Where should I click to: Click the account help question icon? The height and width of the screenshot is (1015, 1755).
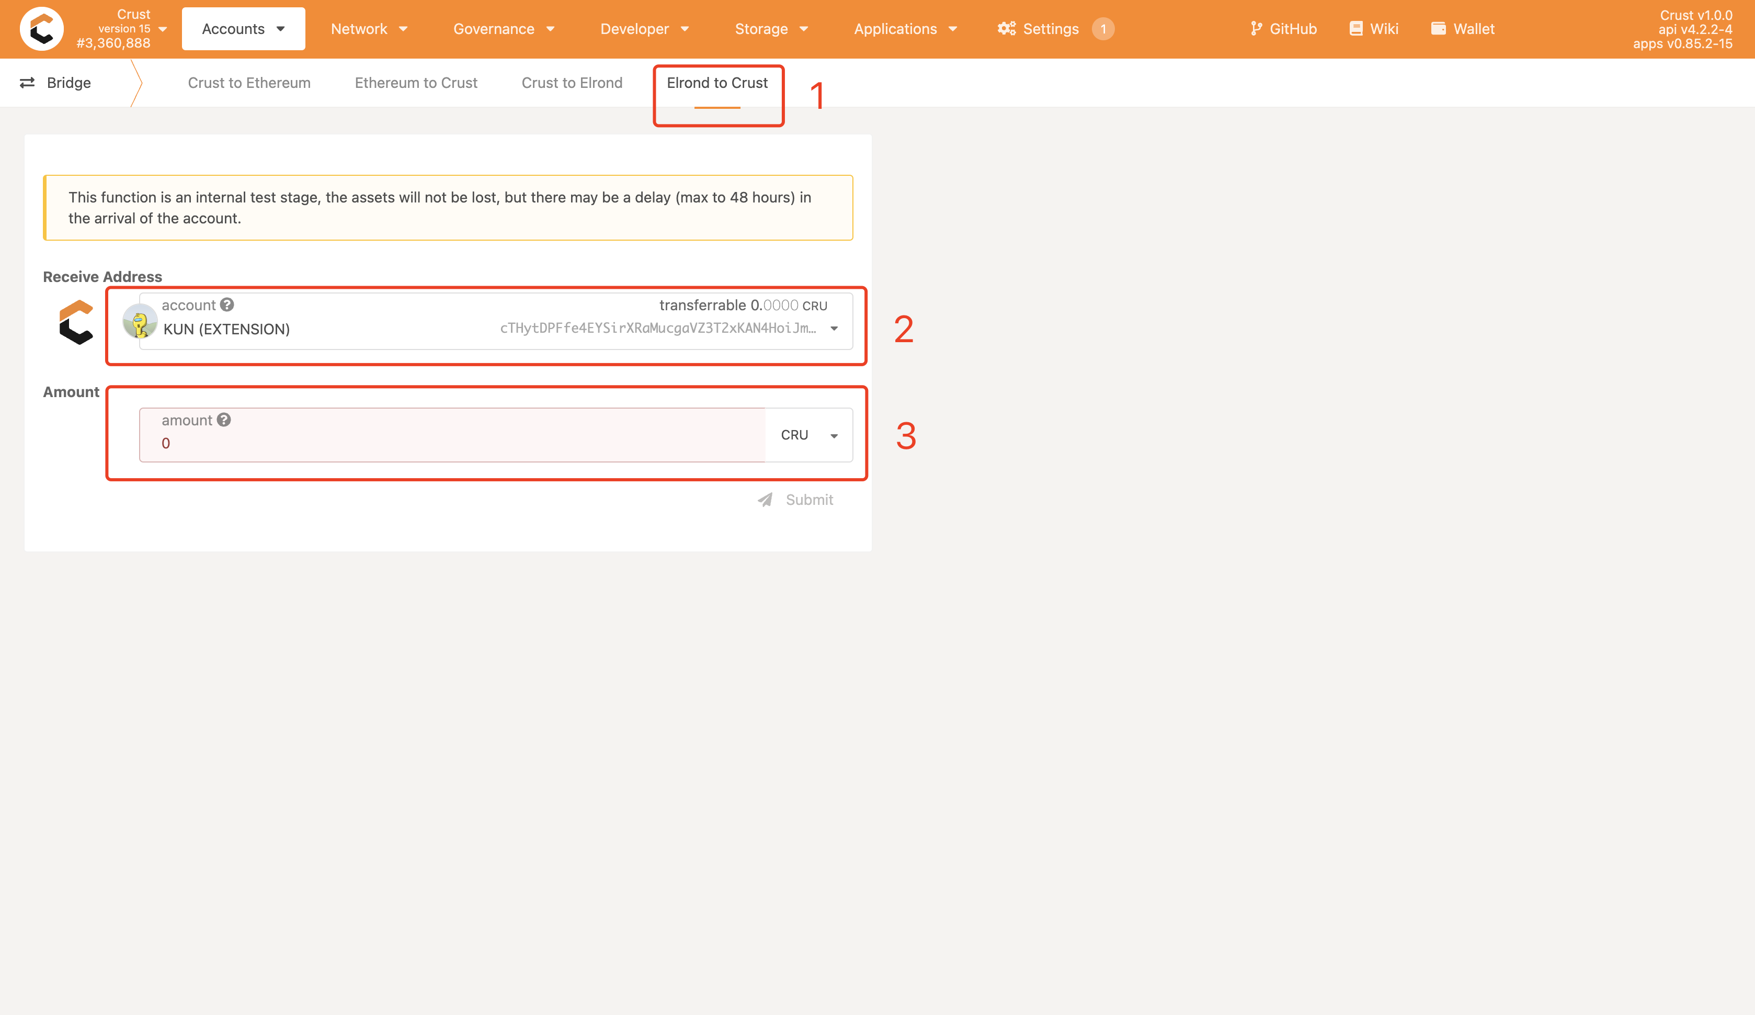coord(227,304)
